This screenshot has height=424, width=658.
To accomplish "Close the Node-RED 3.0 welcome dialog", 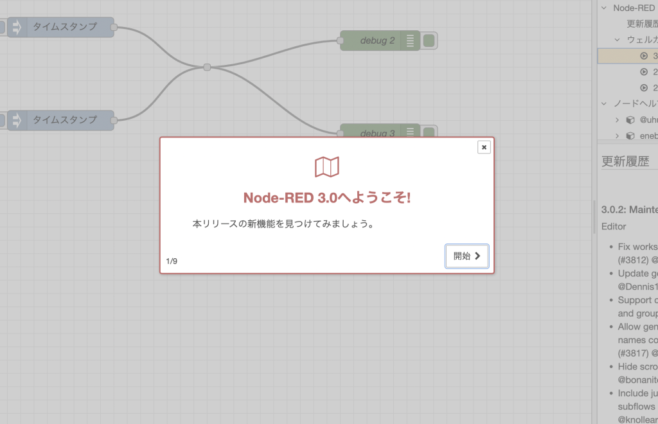I will (x=483, y=147).
